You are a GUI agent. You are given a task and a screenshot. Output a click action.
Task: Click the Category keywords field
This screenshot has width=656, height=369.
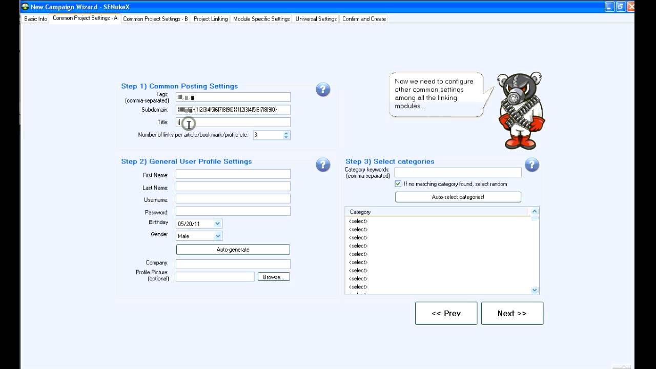[x=458, y=173]
